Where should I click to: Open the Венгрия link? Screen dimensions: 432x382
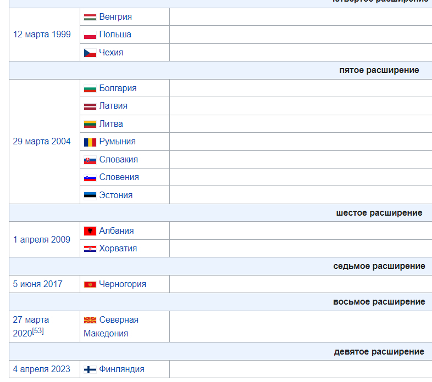(115, 17)
